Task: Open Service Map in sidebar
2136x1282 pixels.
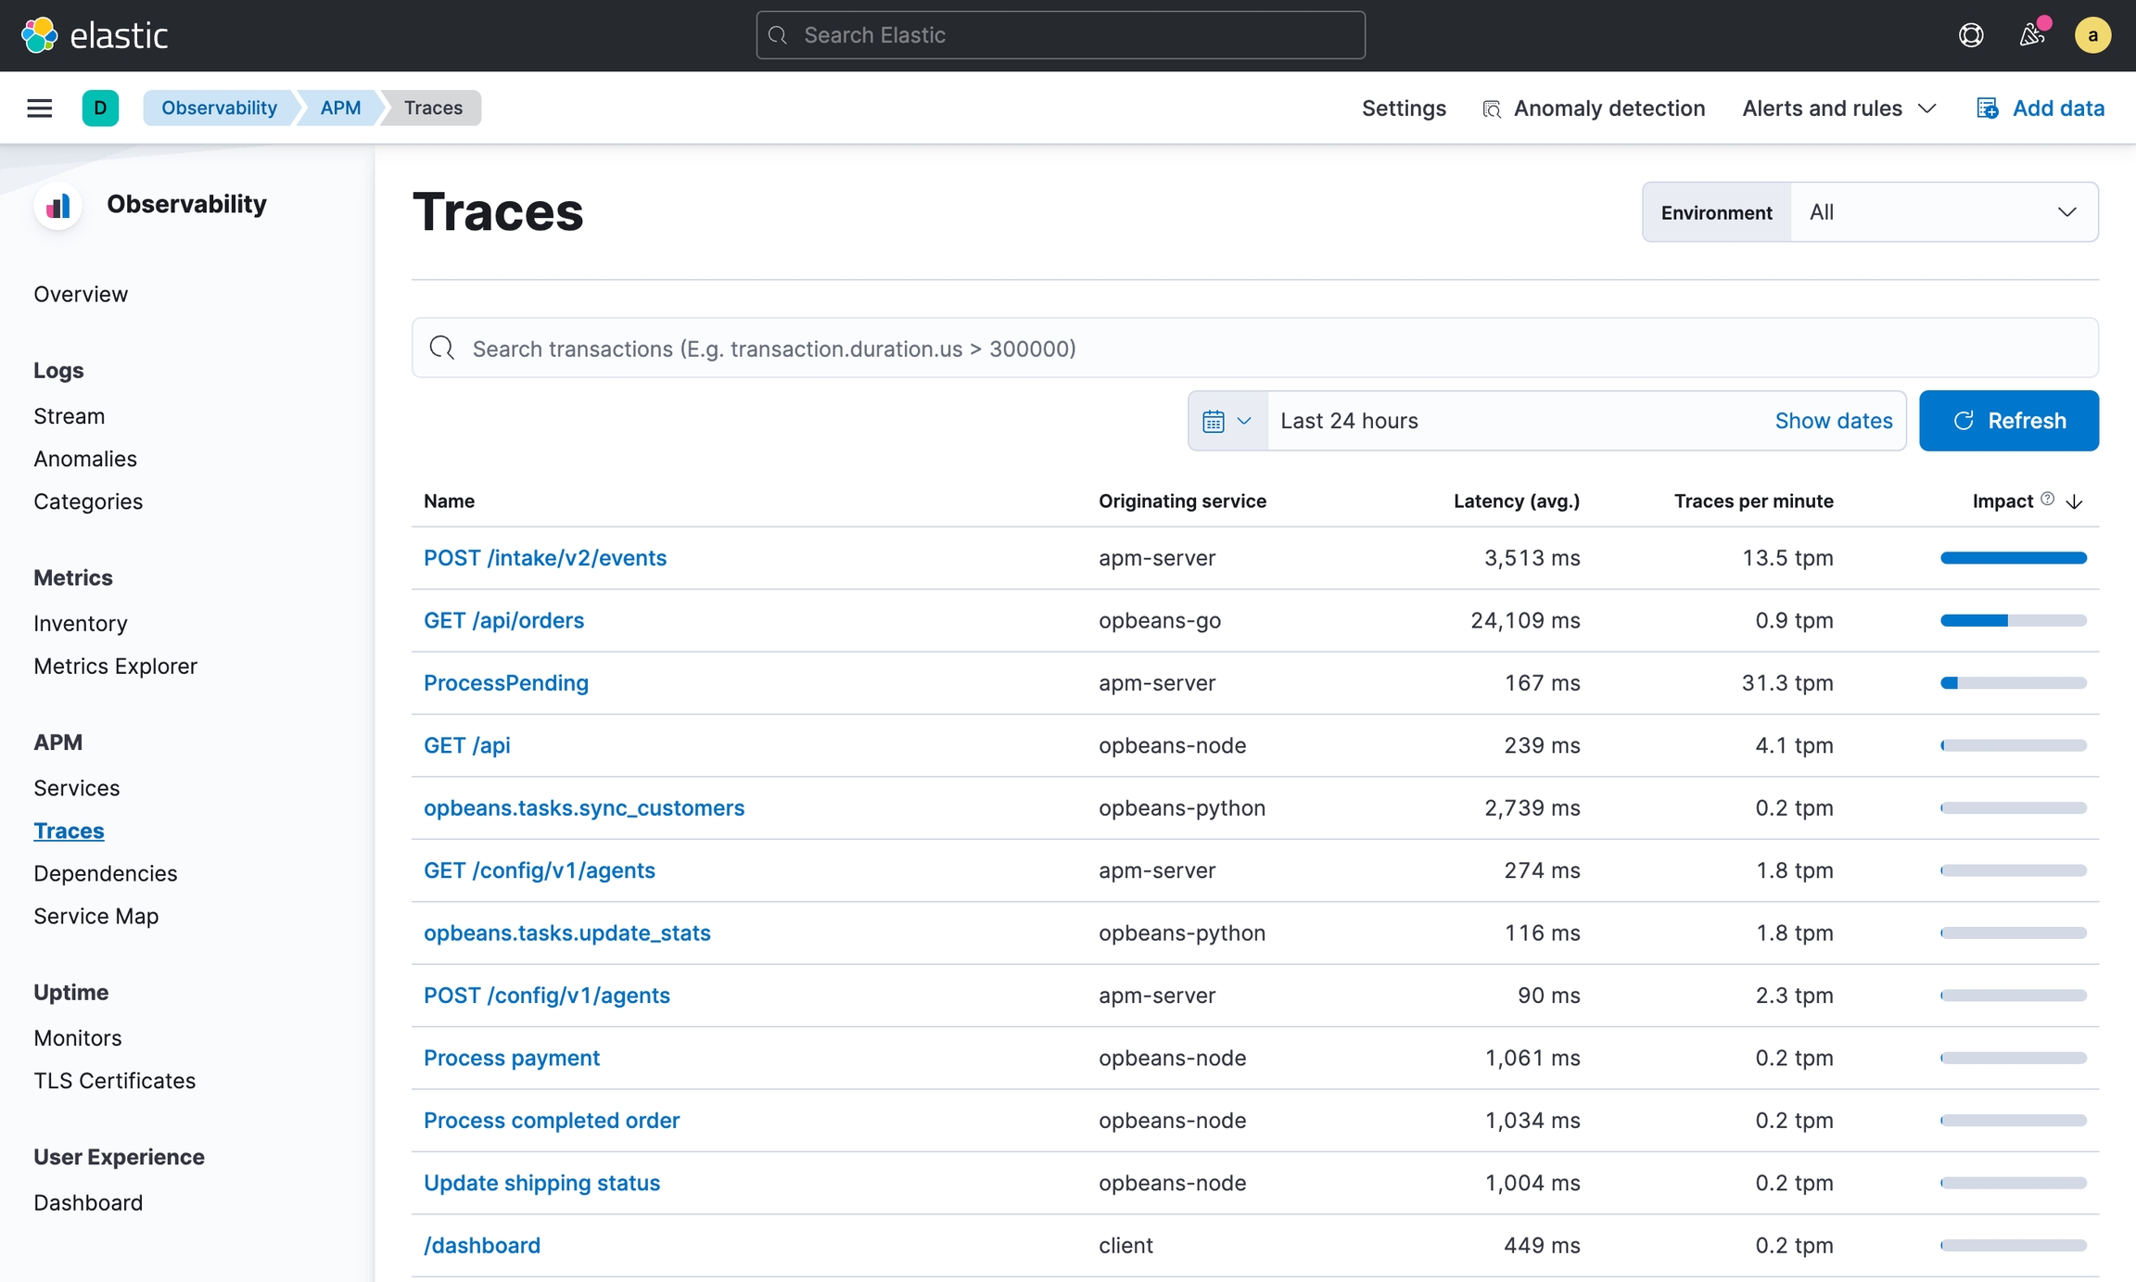Action: (x=96, y=916)
